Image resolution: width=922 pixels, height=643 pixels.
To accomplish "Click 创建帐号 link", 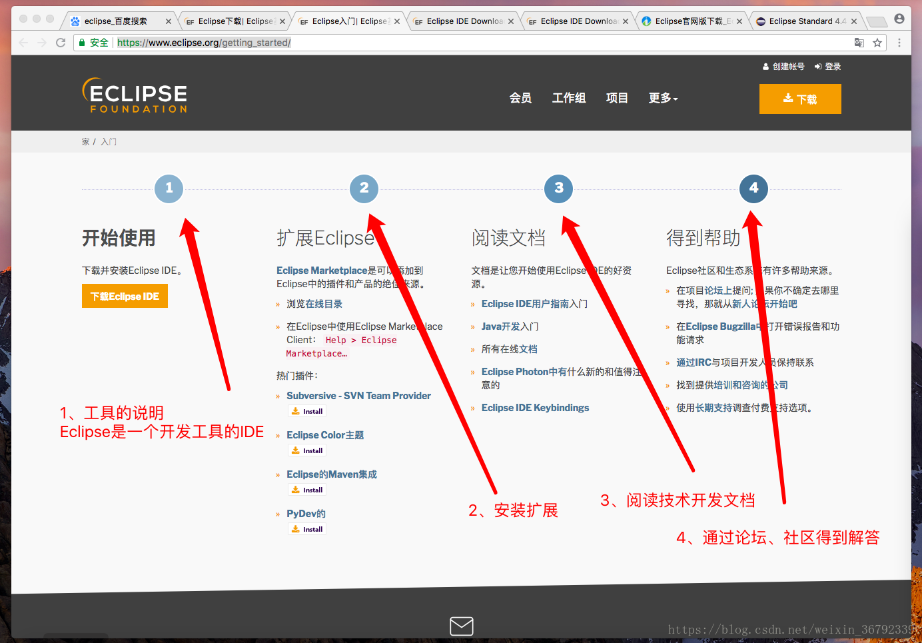I will pyautogui.click(x=783, y=67).
